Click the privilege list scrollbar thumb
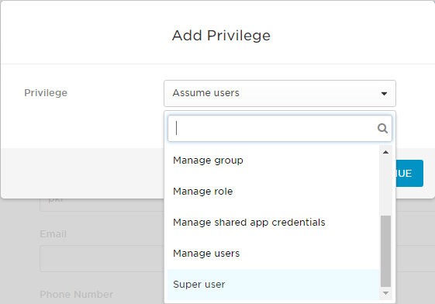This screenshot has width=435, height=304. (385, 251)
